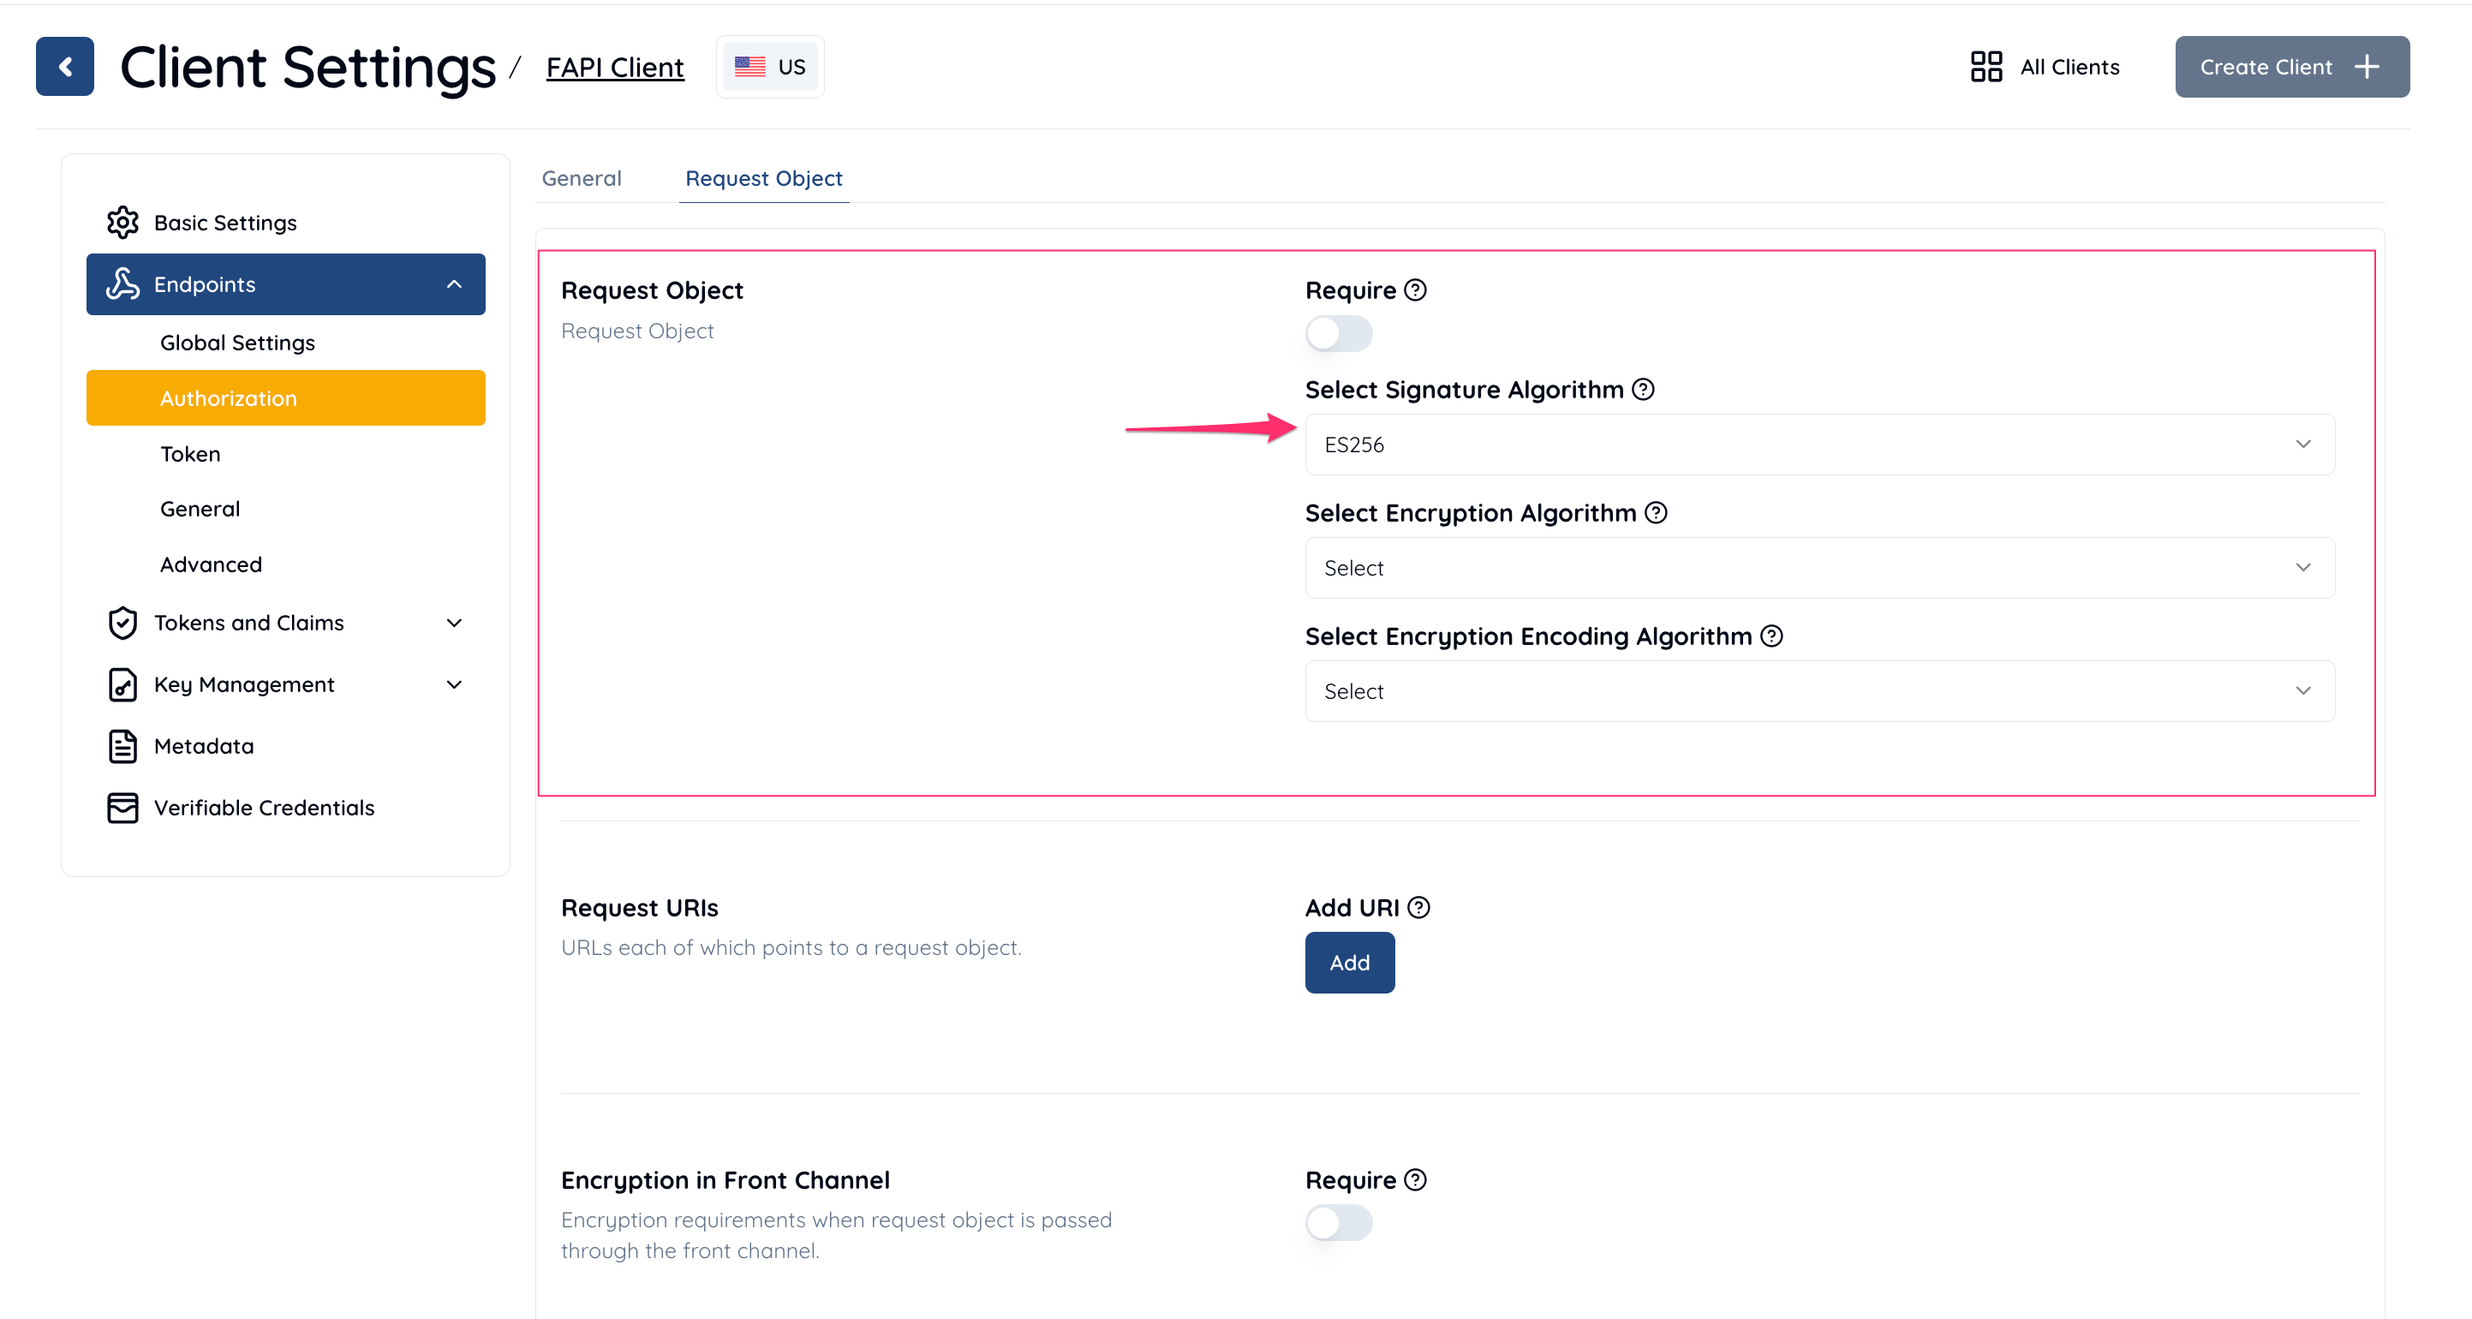2472x1319 pixels.
Task: Click the Key Management file-key icon
Action: click(122, 684)
